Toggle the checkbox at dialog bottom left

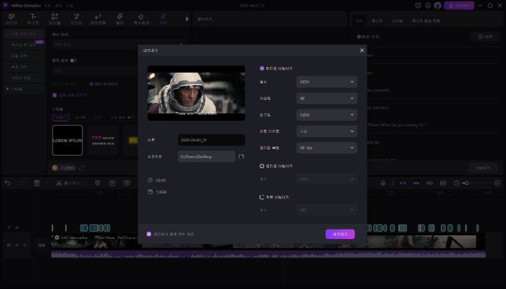click(149, 233)
